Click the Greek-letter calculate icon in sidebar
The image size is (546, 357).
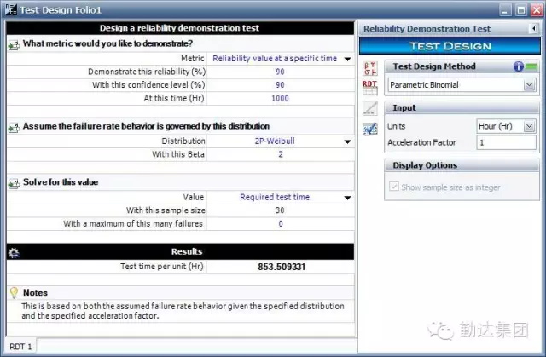click(x=369, y=67)
